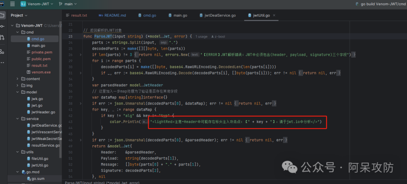This screenshot has width=407, height=184.
Task: Open jwtDealService.go in the service folder
Action: pos(44,125)
